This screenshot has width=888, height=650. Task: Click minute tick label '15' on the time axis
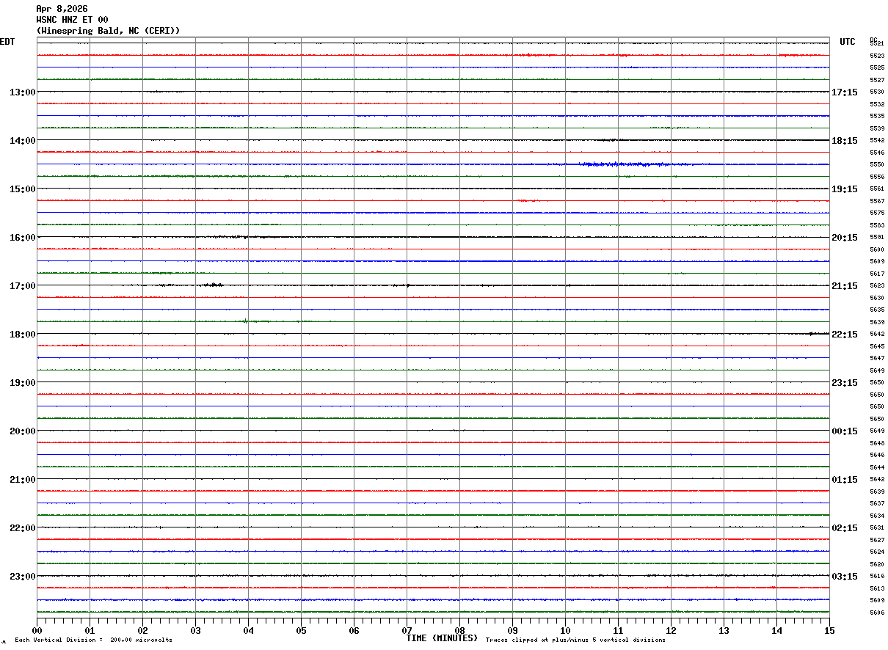pos(829,630)
